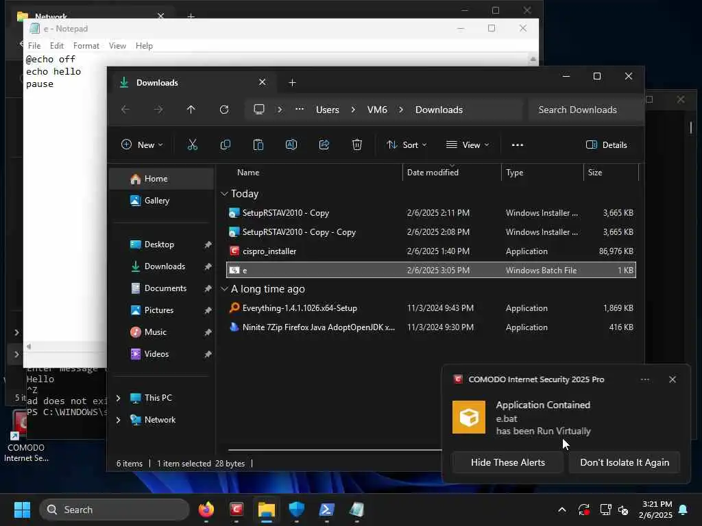The height and width of the screenshot is (526, 702).
Task: Click the Cut icon in Explorer toolbar
Action: [192, 145]
